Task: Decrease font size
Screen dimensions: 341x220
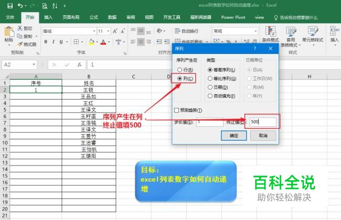Action: point(123,31)
